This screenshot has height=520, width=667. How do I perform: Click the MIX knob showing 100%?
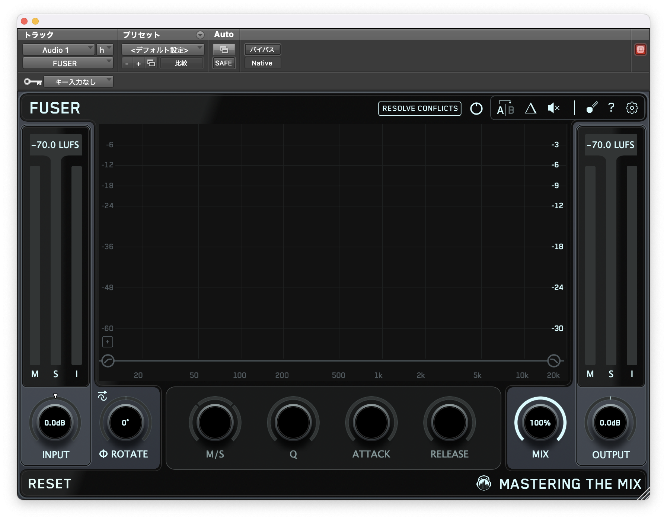click(x=540, y=423)
